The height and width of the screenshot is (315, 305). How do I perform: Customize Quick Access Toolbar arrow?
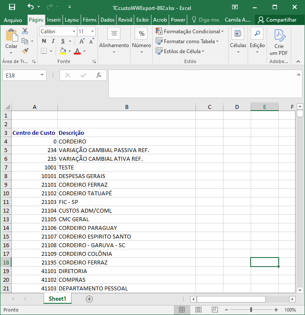tap(69, 7)
